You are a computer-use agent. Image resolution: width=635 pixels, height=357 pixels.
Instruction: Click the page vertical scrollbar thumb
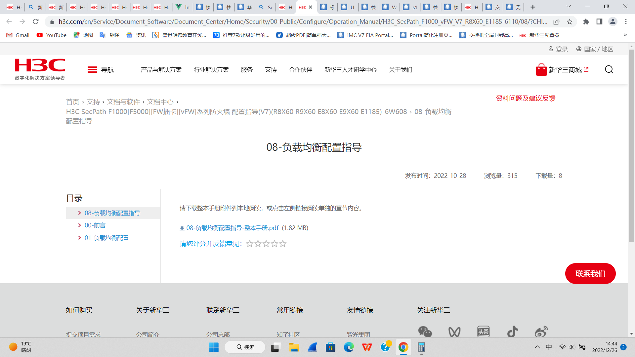[x=631, y=145]
